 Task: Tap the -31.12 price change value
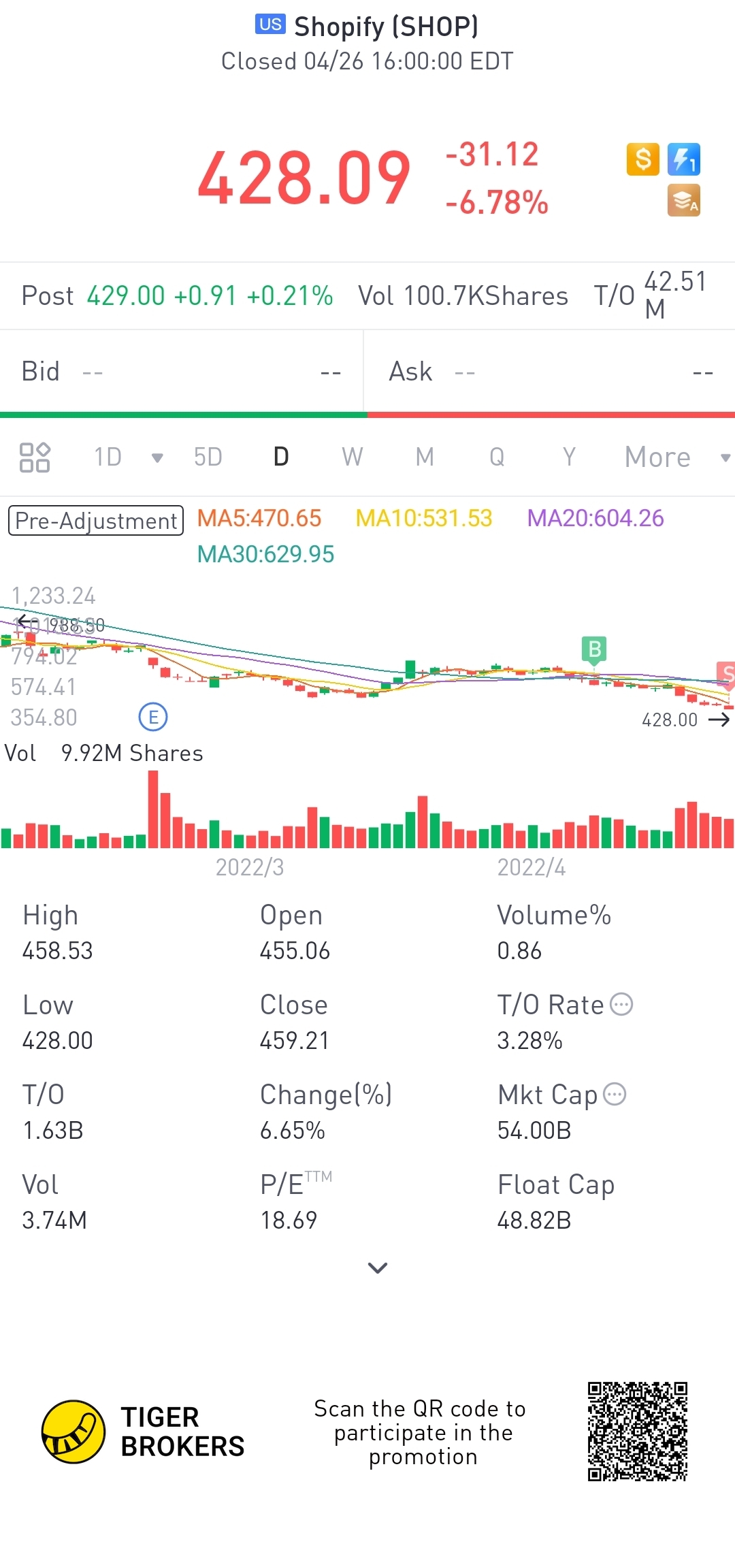pos(491,154)
